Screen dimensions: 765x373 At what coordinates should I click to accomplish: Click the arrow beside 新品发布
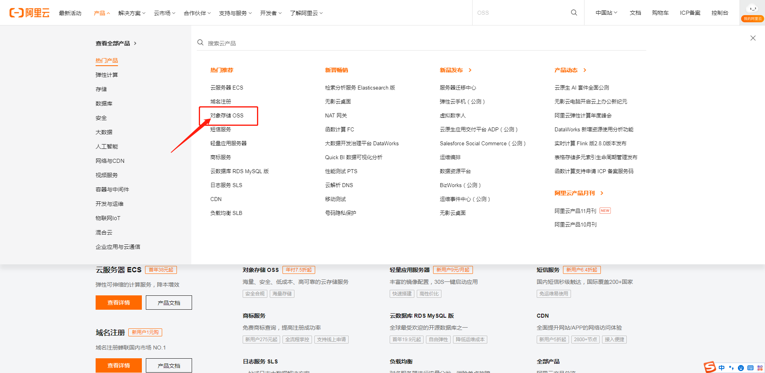470,70
